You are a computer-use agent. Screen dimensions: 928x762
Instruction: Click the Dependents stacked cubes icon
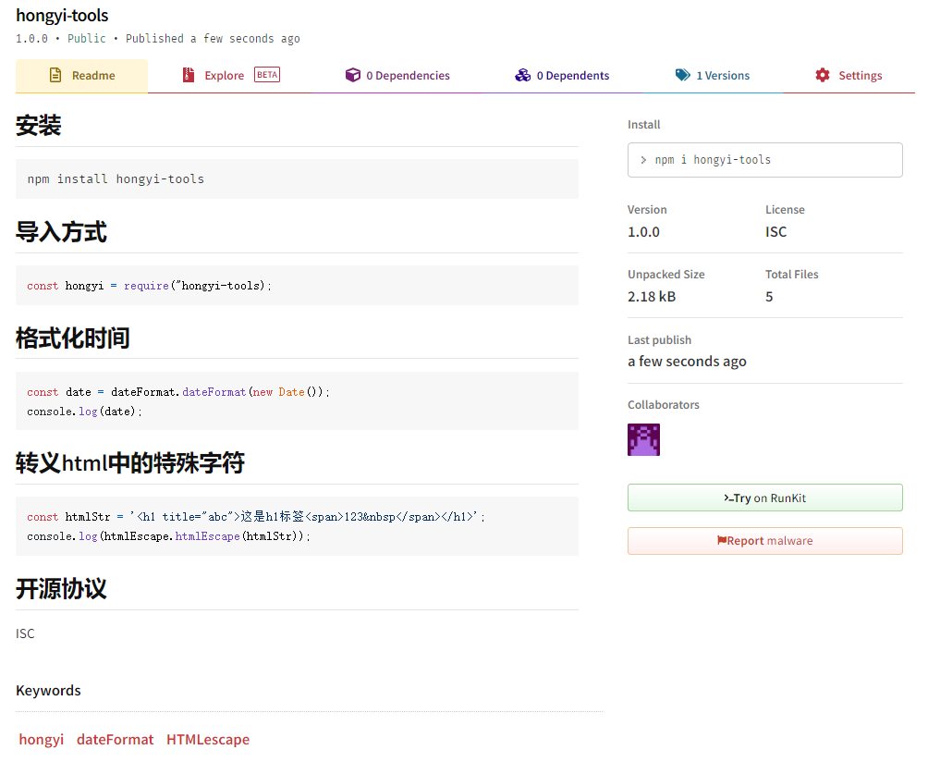pos(523,76)
